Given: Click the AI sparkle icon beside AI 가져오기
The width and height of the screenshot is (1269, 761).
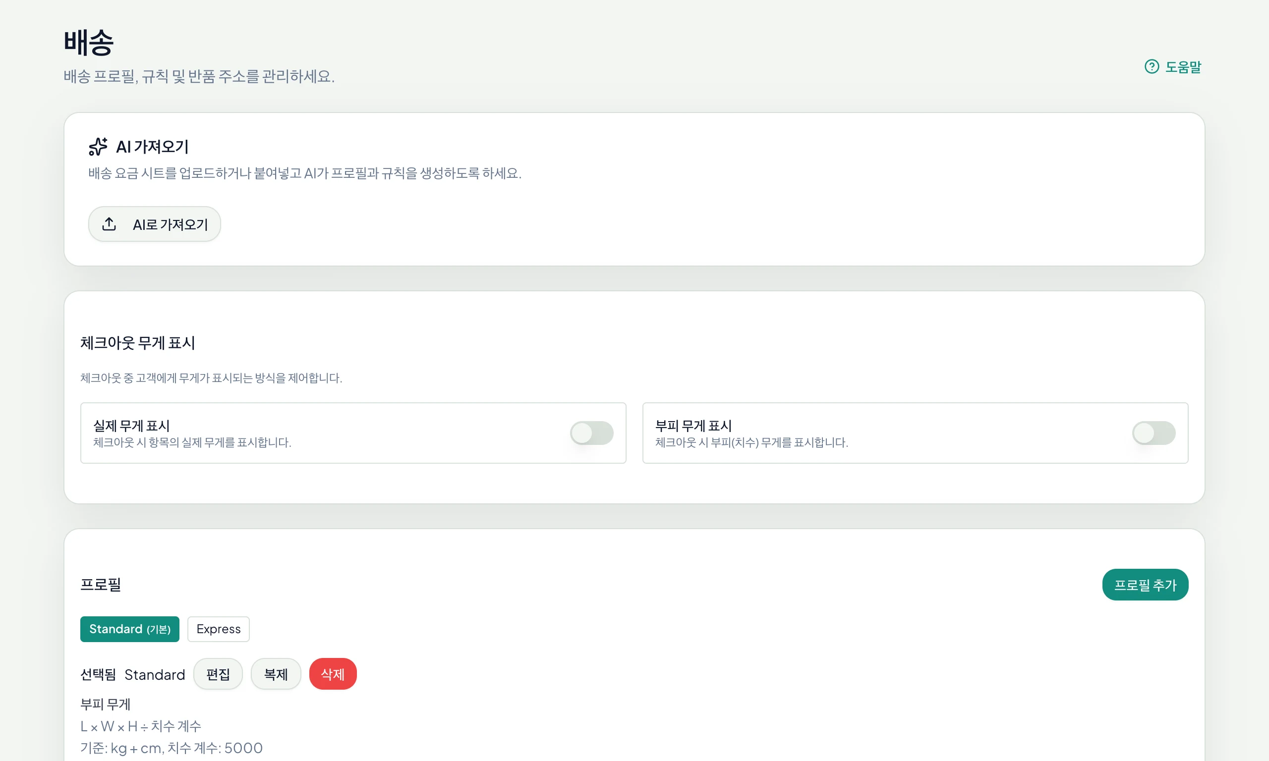Looking at the screenshot, I should click(x=98, y=147).
